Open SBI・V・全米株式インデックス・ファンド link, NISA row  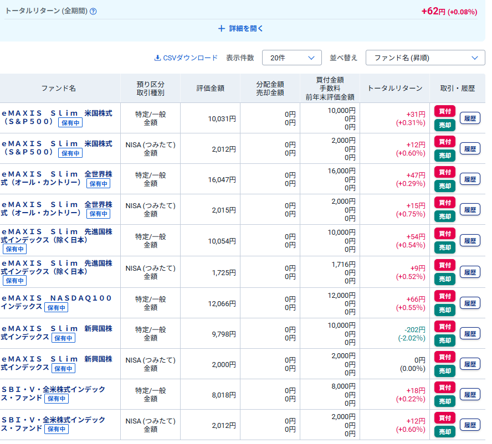click(x=53, y=424)
